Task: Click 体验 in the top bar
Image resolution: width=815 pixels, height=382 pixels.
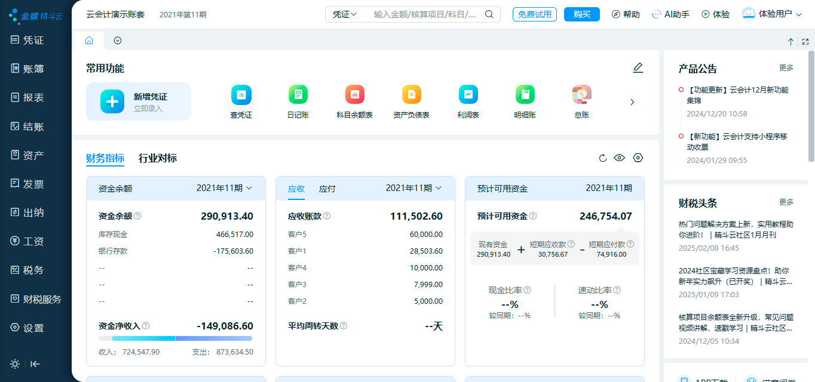Action: 716,14
